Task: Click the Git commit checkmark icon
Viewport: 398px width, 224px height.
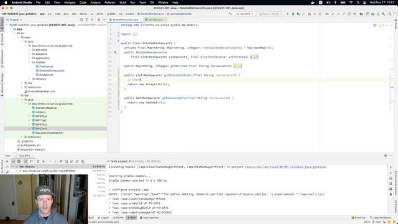Action: (338, 14)
